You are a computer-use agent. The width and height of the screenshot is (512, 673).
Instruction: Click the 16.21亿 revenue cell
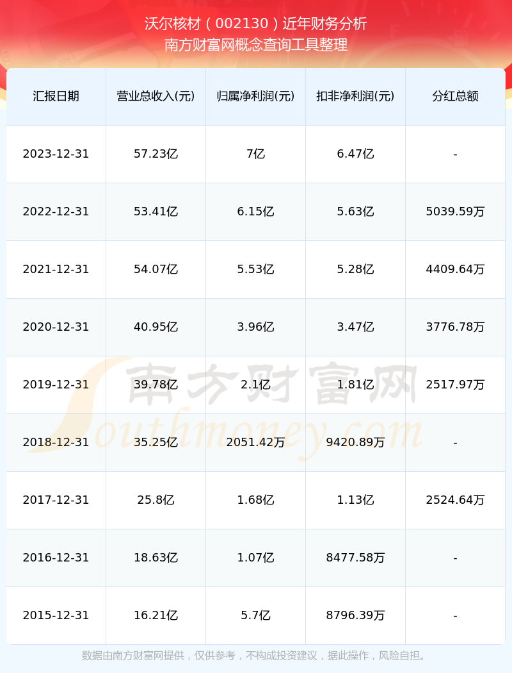pyautogui.click(x=156, y=615)
